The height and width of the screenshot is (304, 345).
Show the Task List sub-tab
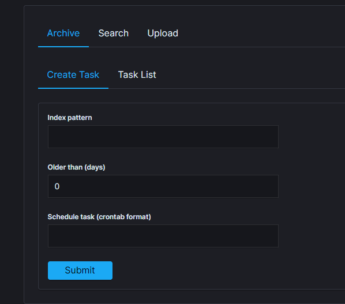click(x=137, y=75)
